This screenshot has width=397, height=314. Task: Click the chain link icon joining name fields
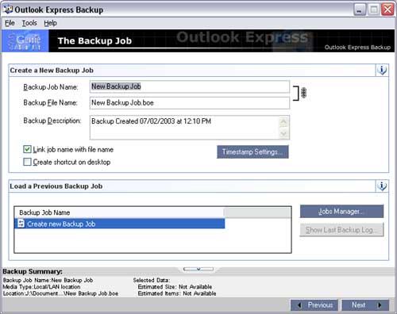tap(304, 93)
